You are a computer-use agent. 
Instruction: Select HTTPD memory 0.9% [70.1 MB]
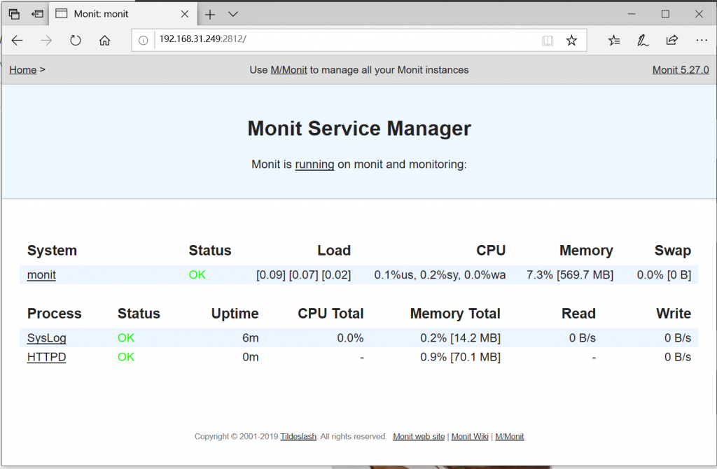pos(461,357)
